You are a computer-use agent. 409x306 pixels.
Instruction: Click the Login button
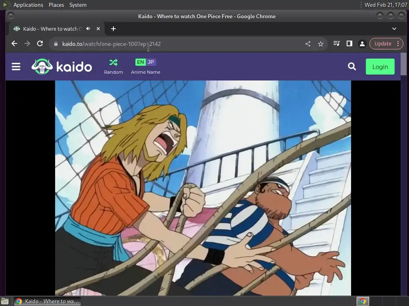click(x=380, y=67)
